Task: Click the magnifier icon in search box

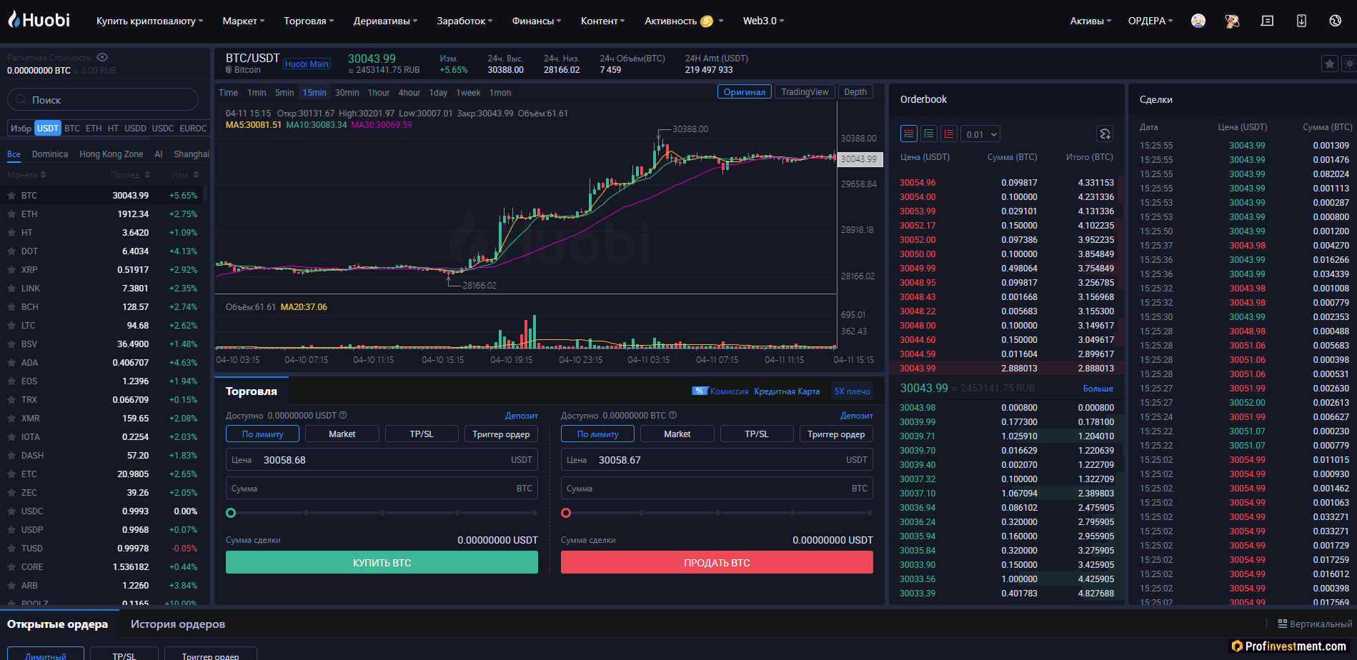Action: pos(21,100)
